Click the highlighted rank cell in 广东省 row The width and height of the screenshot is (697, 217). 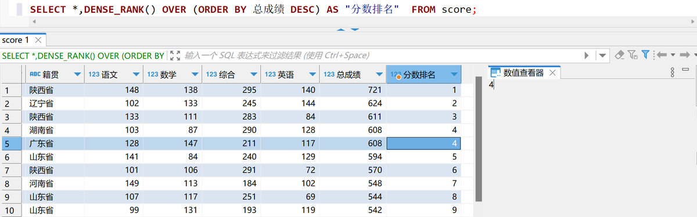423,143
